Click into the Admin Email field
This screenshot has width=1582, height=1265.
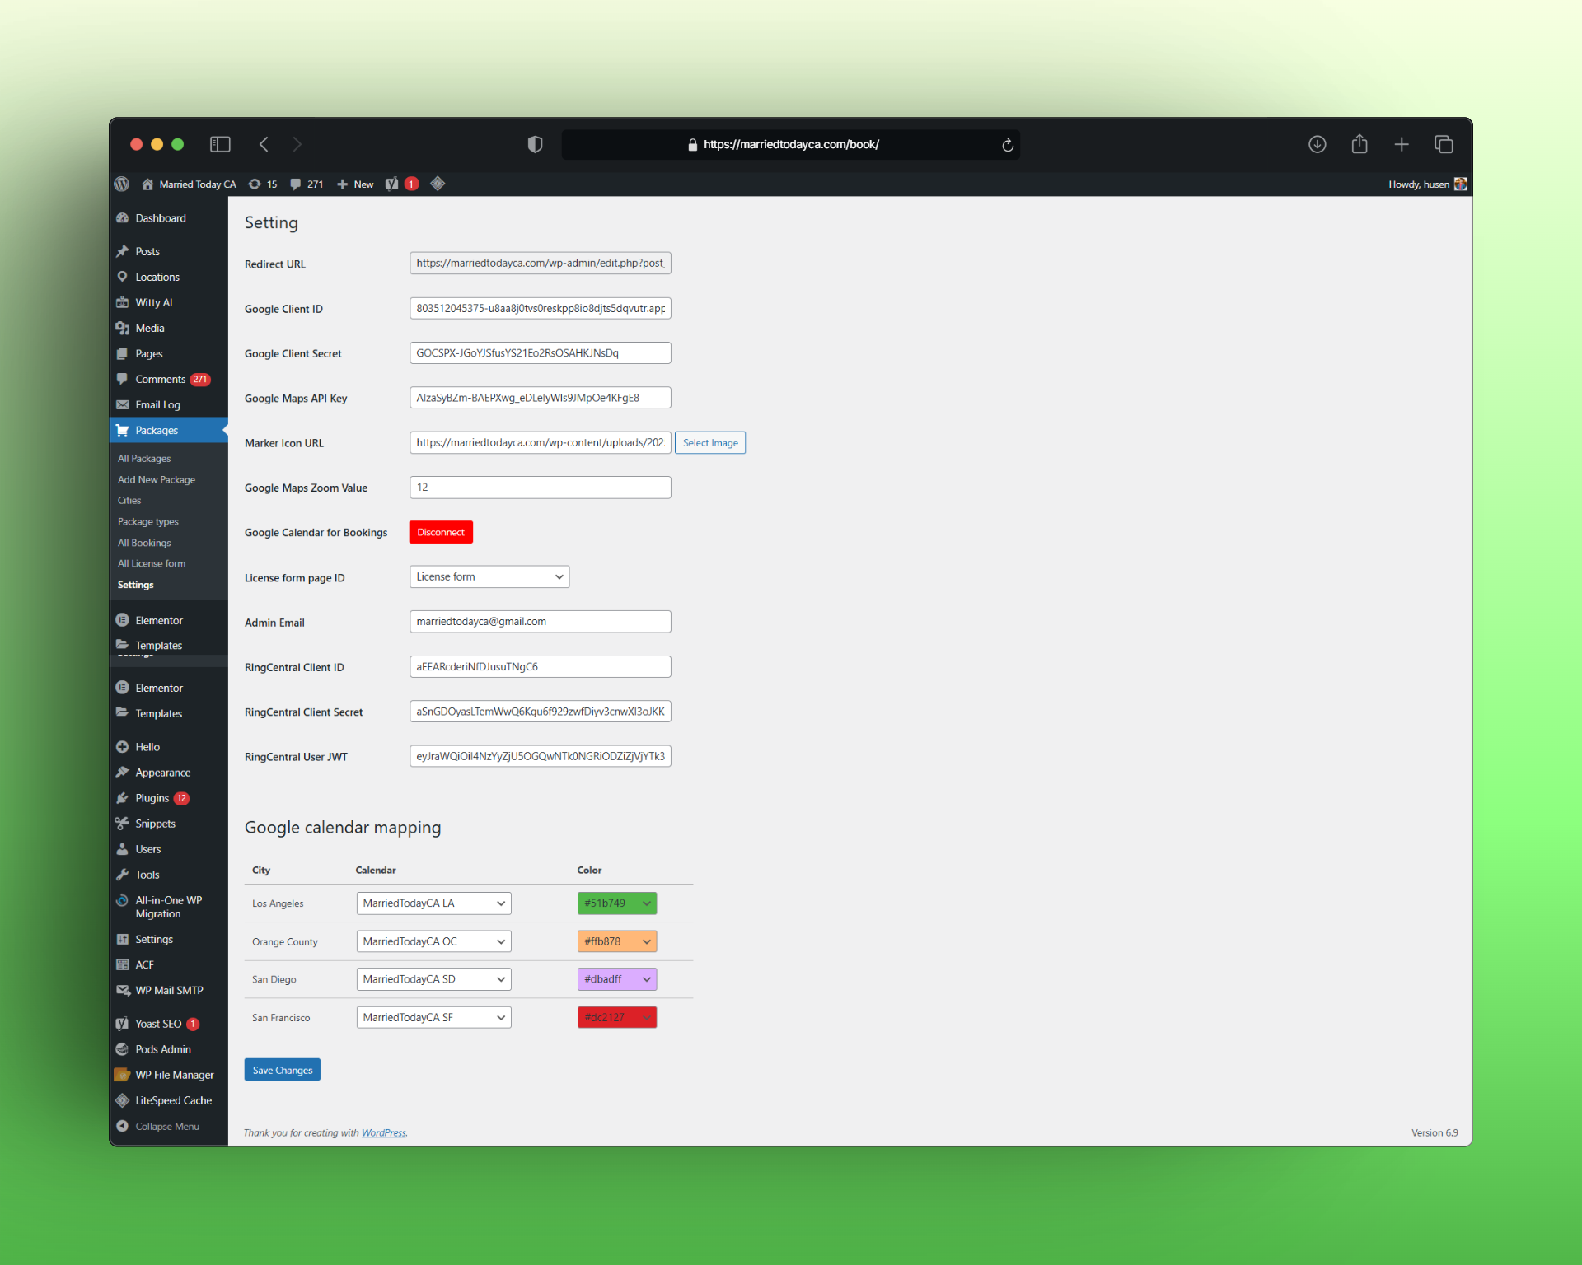point(540,622)
